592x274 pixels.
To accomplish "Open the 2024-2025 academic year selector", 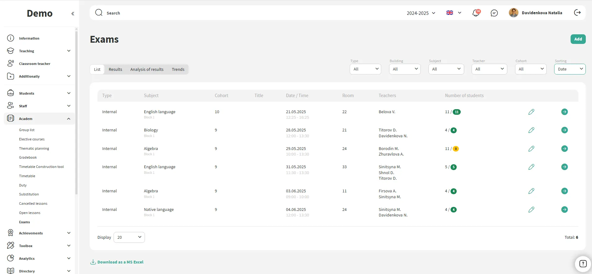I will (x=421, y=13).
